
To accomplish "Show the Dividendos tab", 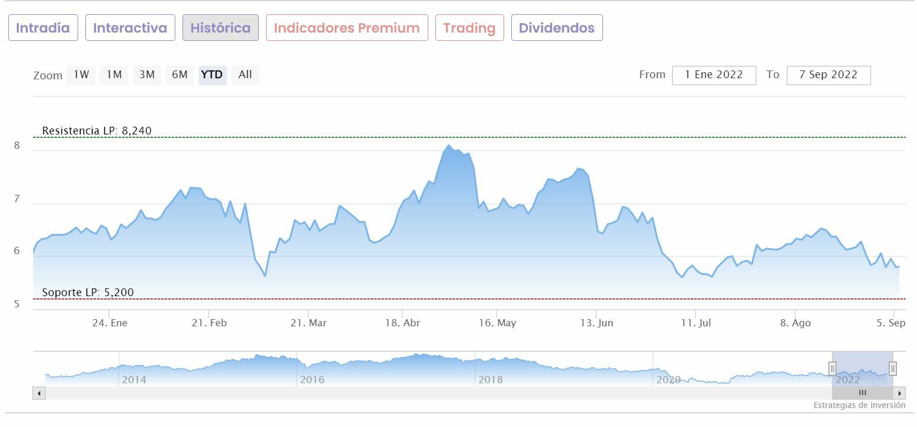I will point(557,28).
